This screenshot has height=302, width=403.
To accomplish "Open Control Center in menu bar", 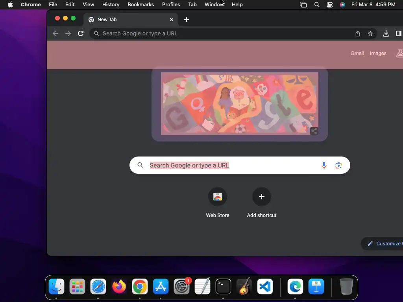I will pyautogui.click(x=329, y=5).
